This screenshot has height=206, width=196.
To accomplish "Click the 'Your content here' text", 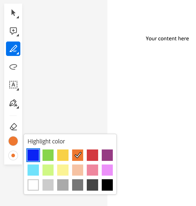I will [167, 38].
